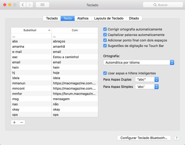Click the magnifier icon in search field
185x145 pixels.
coord(155,5)
